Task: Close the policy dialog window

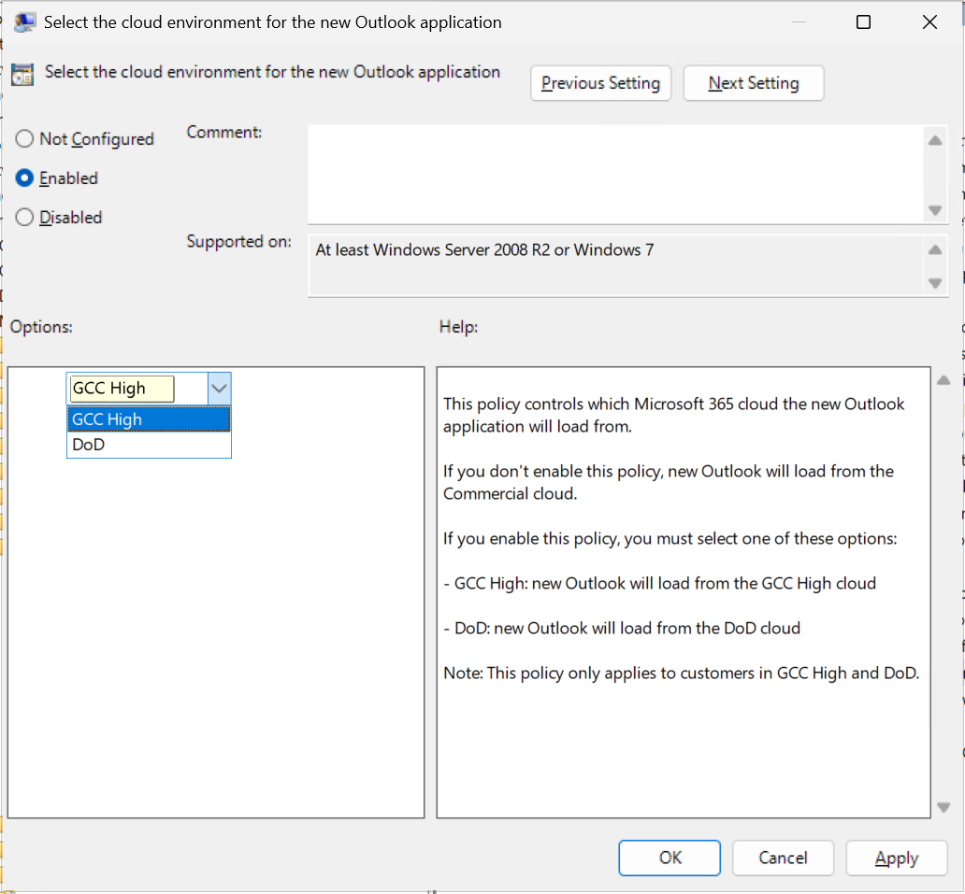Action: (929, 22)
